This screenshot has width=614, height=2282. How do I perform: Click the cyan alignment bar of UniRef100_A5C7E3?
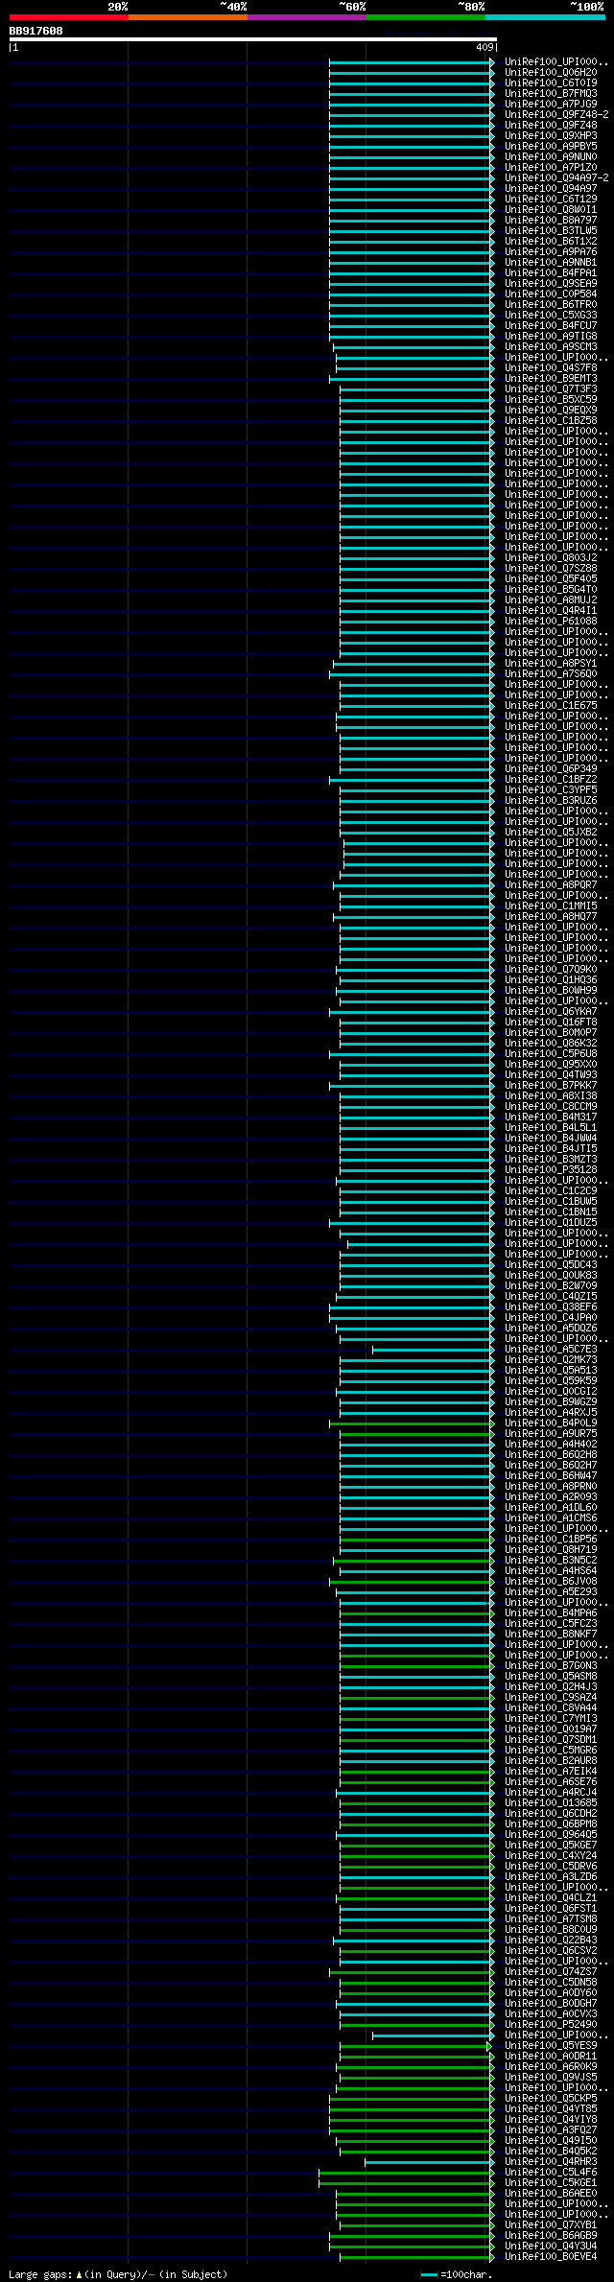tap(432, 1350)
